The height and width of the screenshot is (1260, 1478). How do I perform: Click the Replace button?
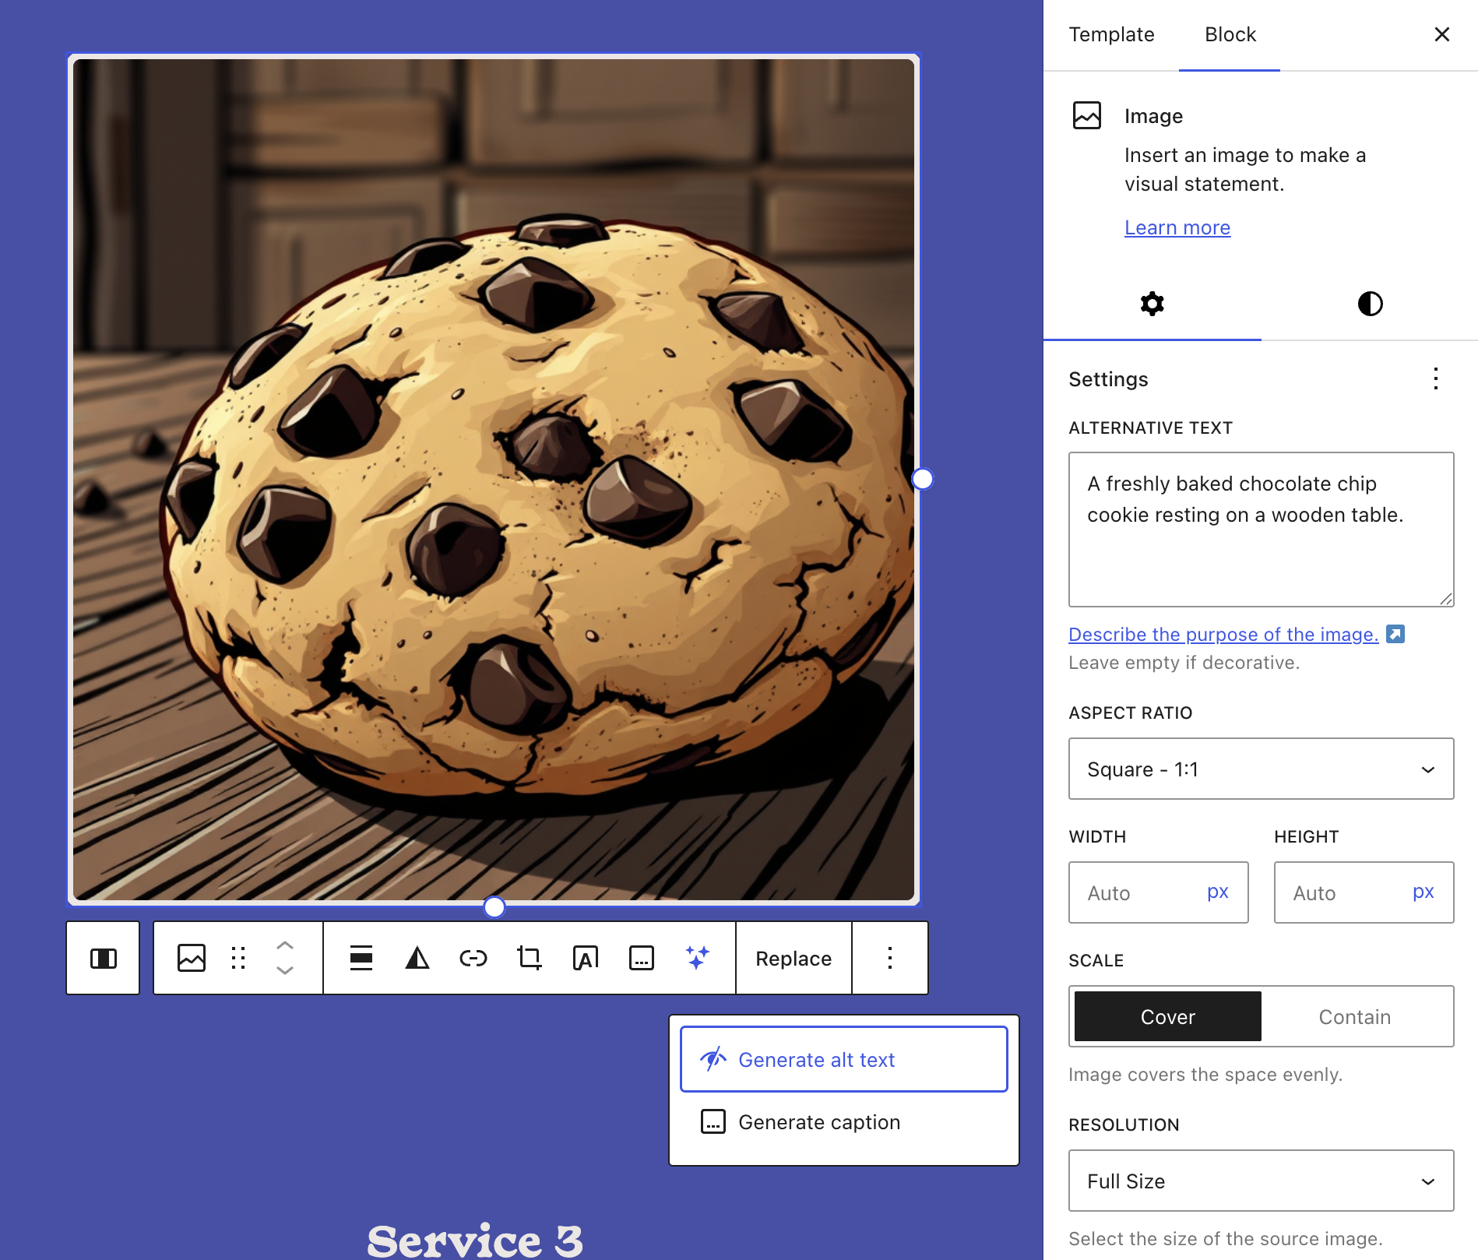793,958
